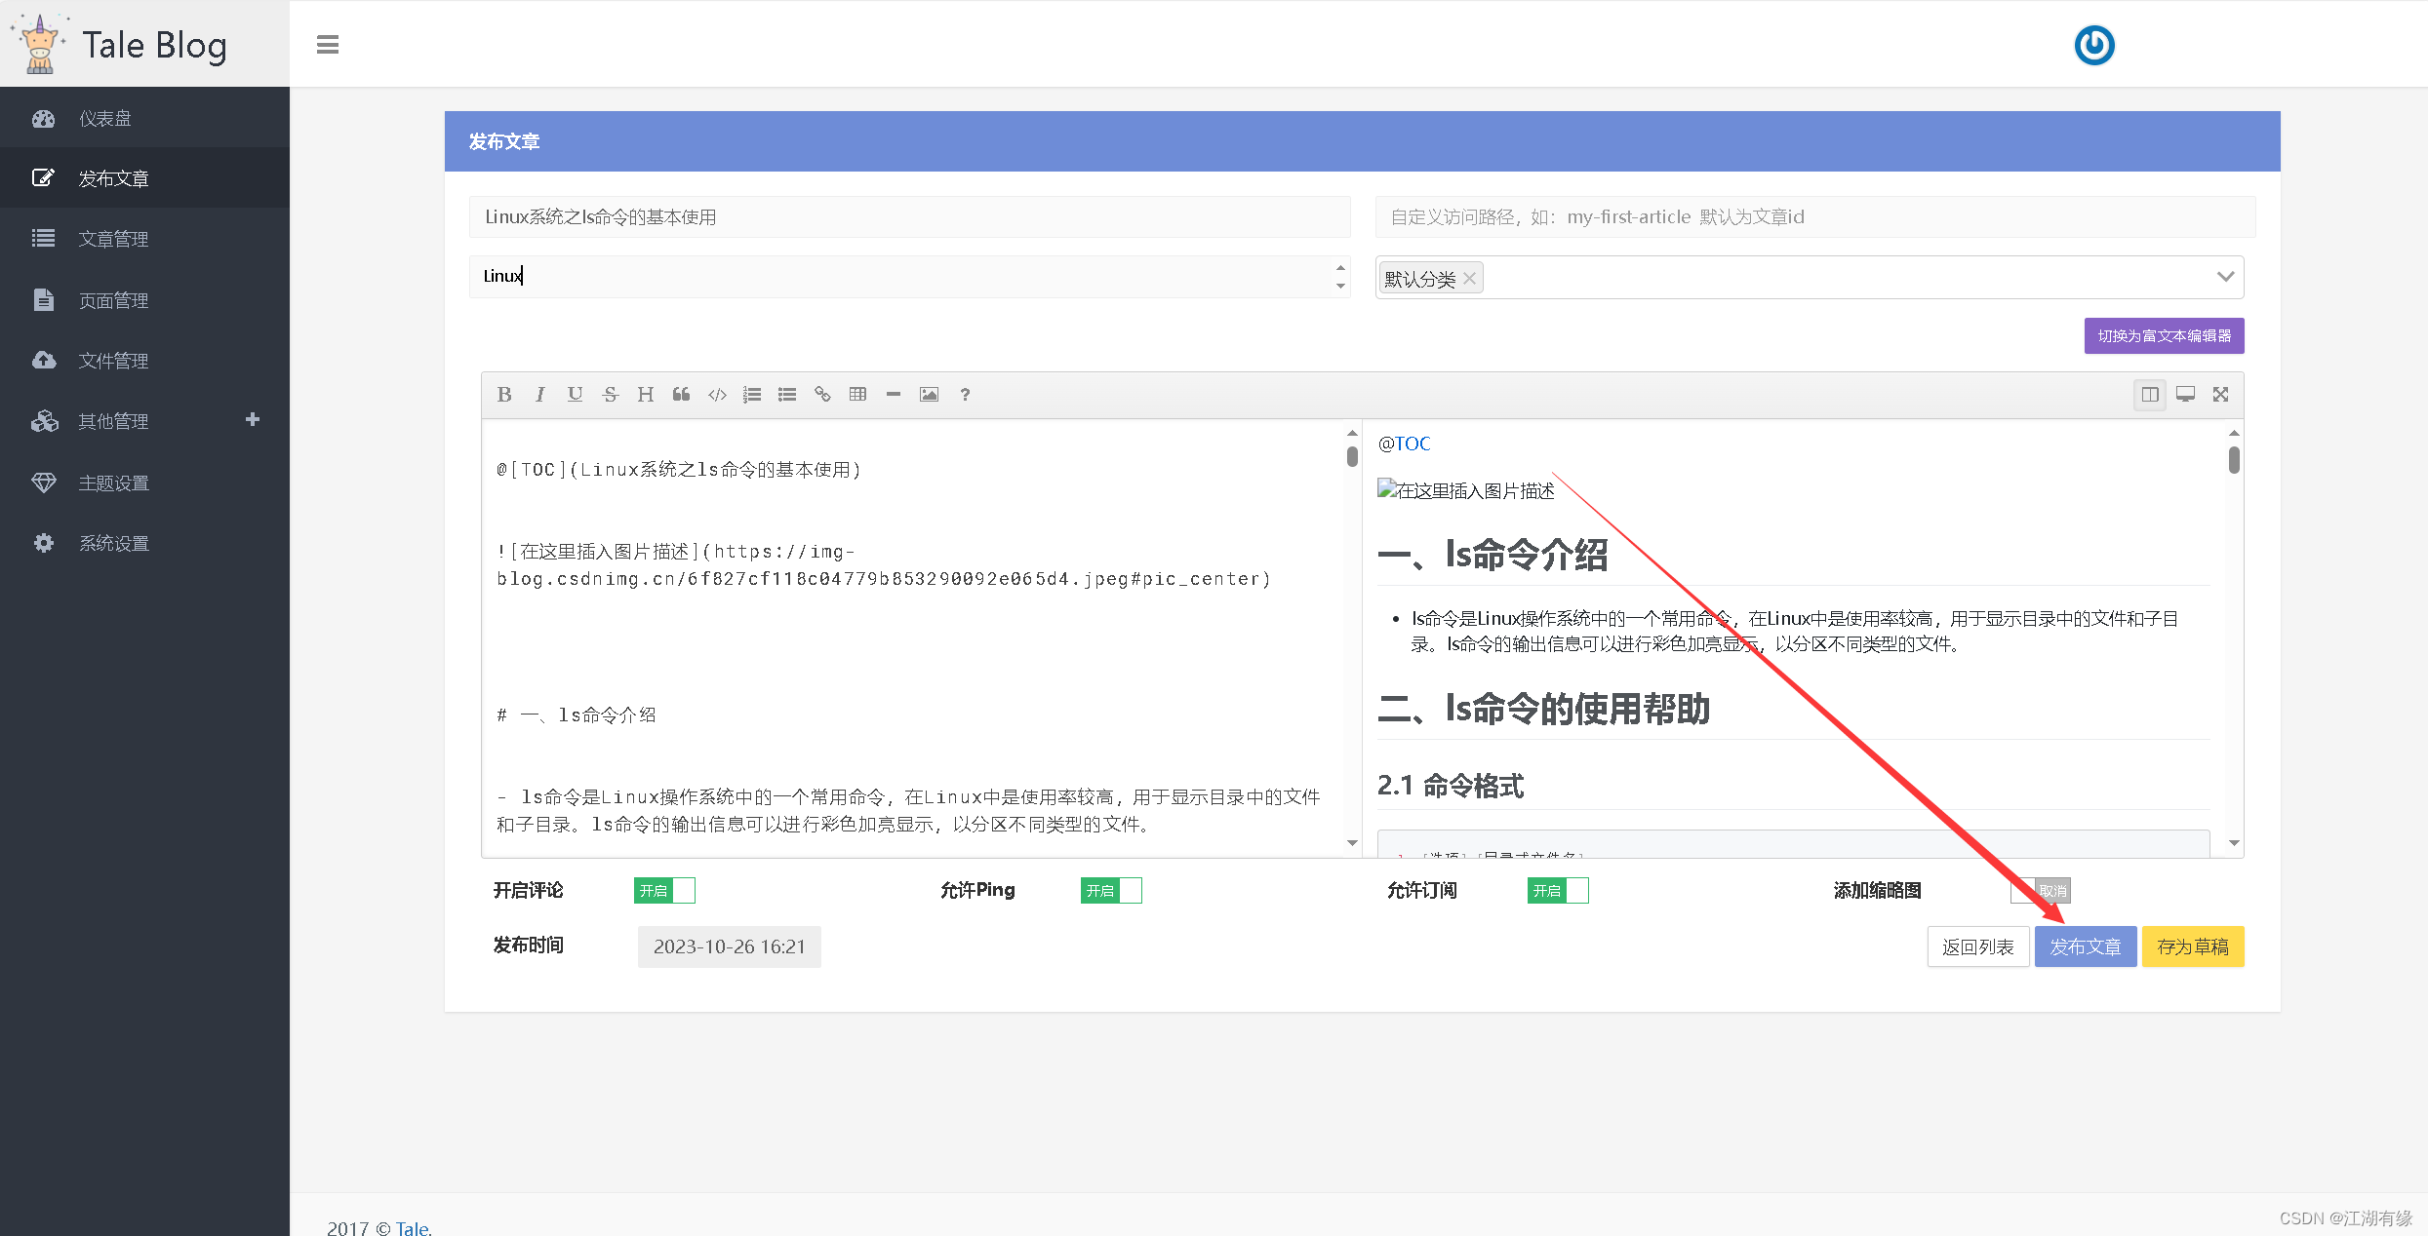Open the category dropdown arrow
2428x1236 pixels.
2225,277
